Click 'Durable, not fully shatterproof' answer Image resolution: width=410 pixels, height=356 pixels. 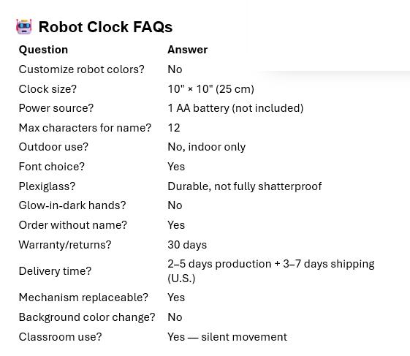(245, 186)
